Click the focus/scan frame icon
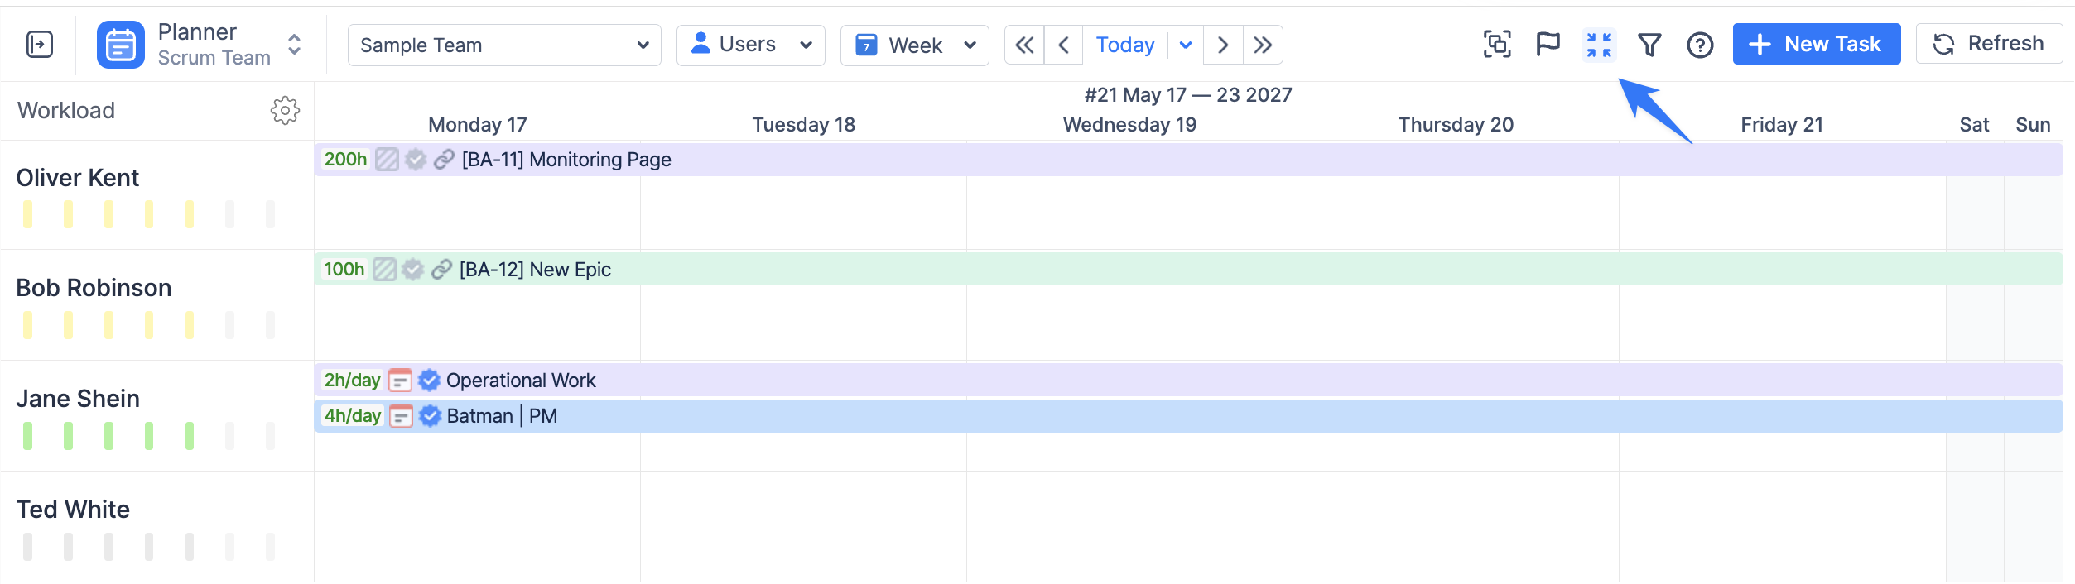 1497,45
